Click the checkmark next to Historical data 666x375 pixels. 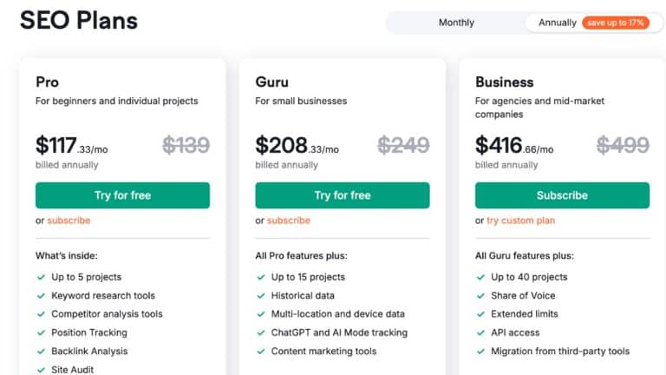click(261, 296)
